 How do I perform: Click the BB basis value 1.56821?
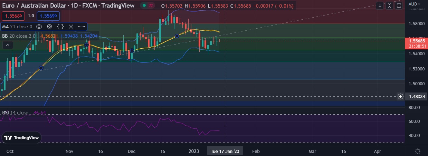49,36
